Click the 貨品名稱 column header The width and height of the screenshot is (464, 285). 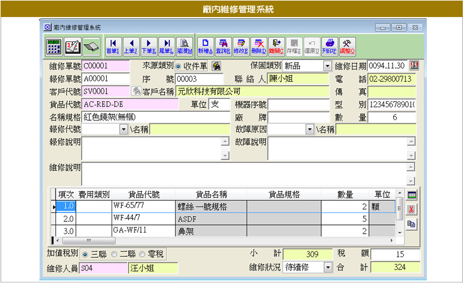[x=211, y=194]
